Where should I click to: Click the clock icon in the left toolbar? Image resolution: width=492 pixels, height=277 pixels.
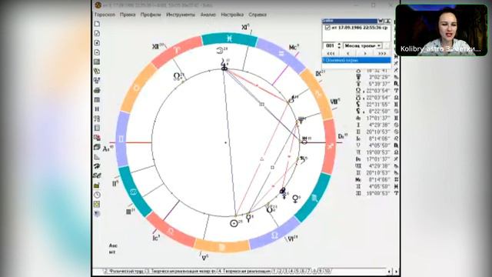(98, 195)
